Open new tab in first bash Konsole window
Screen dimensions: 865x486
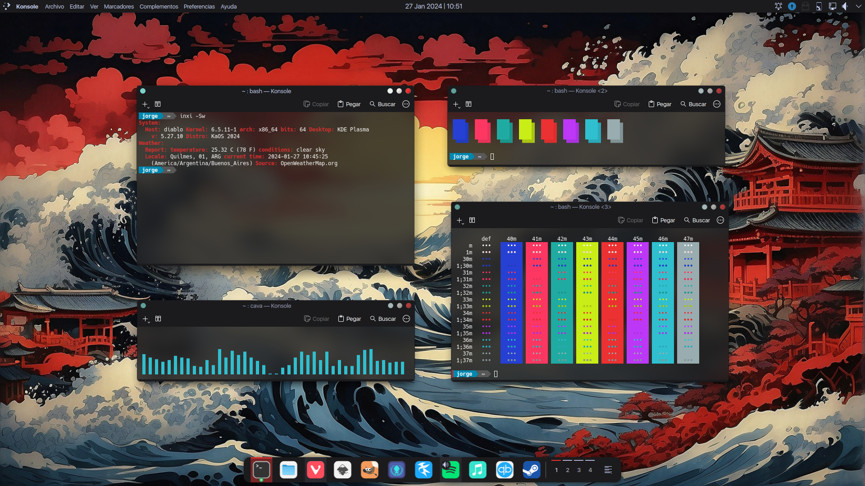tap(145, 104)
